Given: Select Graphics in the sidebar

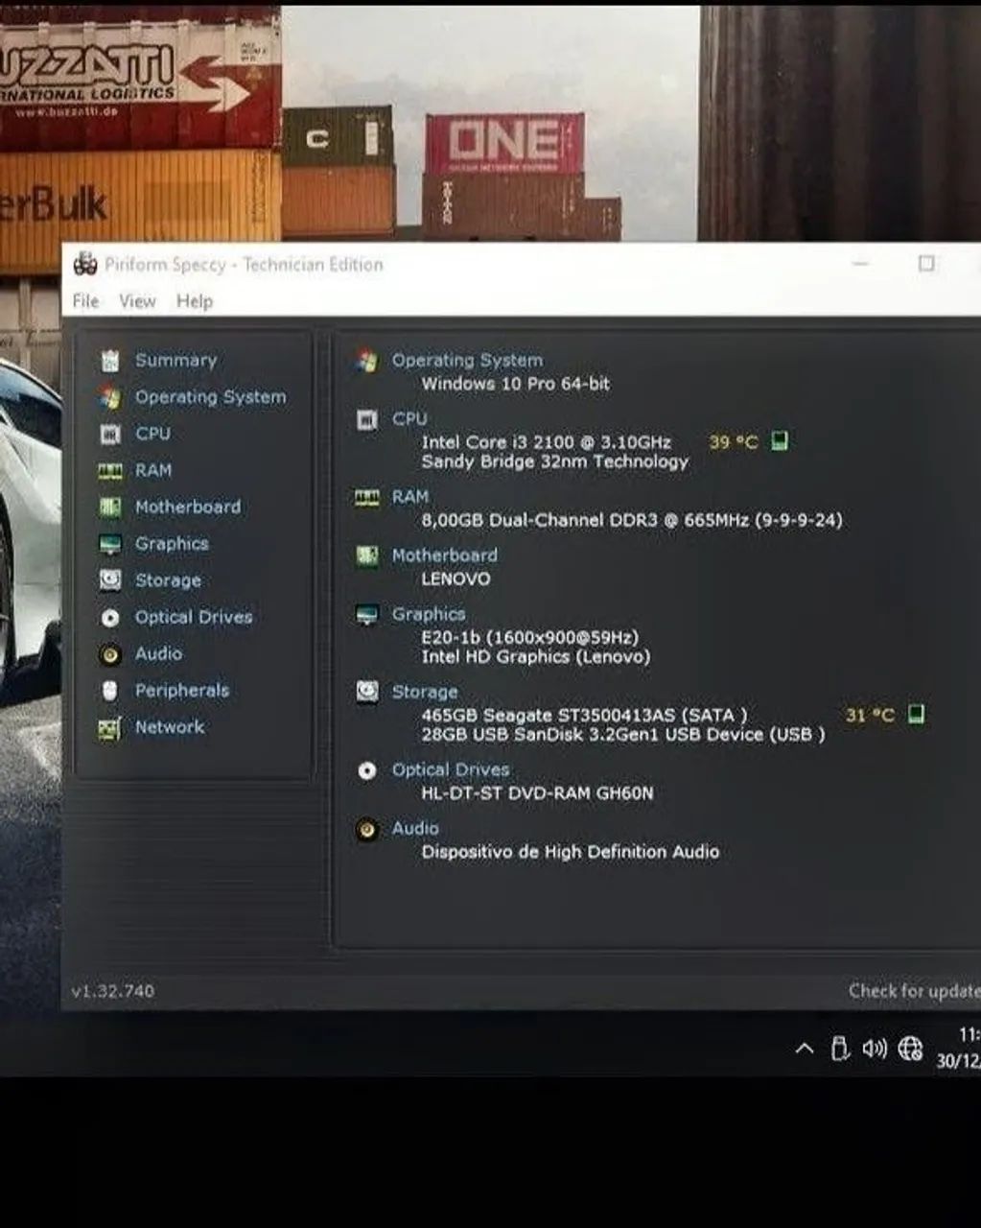Looking at the screenshot, I should point(172,544).
